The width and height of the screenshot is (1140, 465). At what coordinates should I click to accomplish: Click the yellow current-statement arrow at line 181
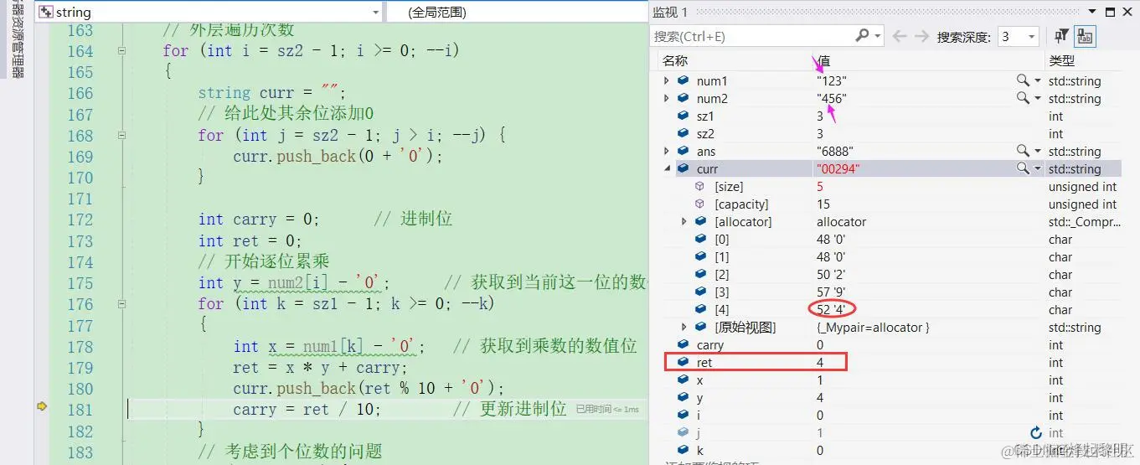pyautogui.click(x=41, y=406)
